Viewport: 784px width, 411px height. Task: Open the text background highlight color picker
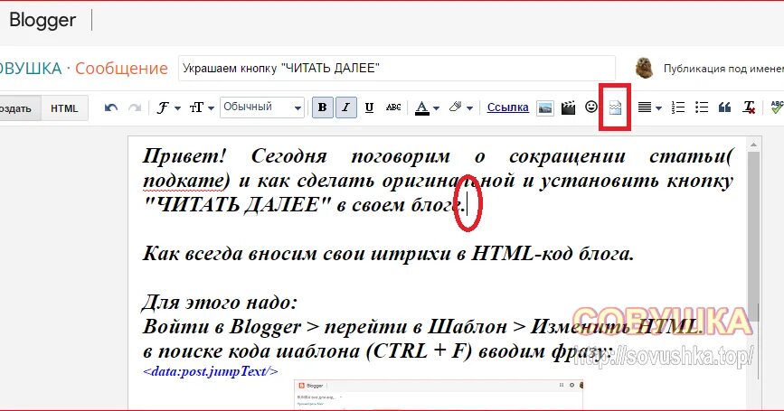[460, 107]
